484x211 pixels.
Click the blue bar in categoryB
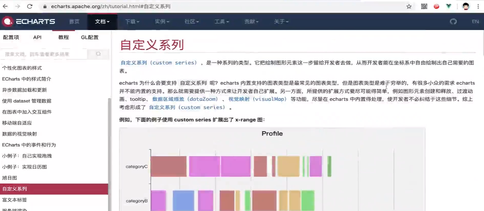[x=183, y=201]
